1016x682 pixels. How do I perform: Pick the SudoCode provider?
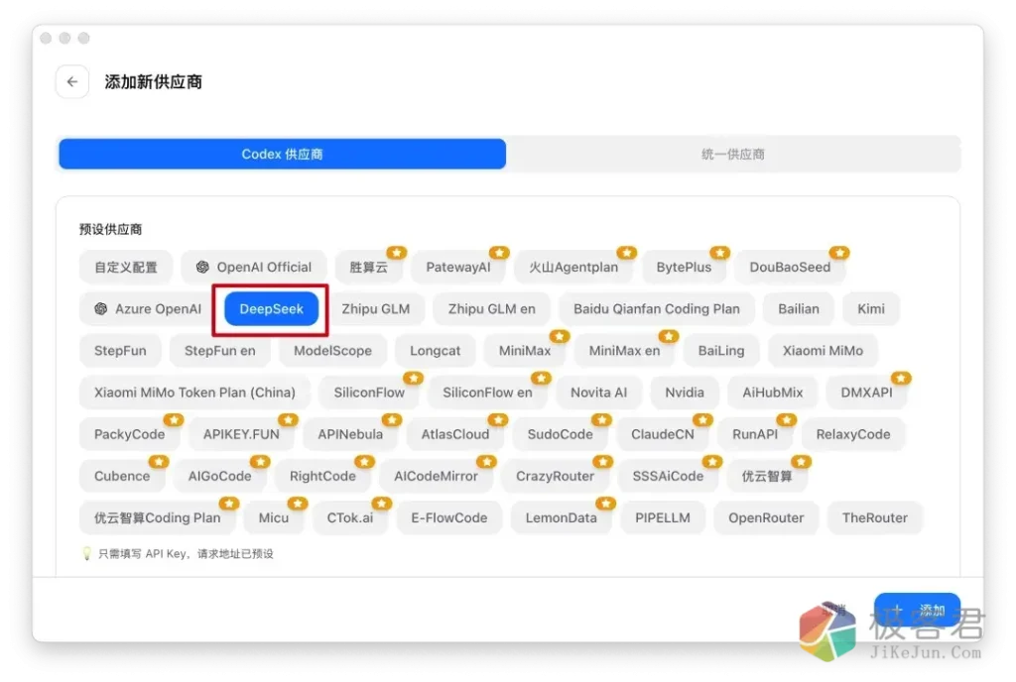pos(560,434)
